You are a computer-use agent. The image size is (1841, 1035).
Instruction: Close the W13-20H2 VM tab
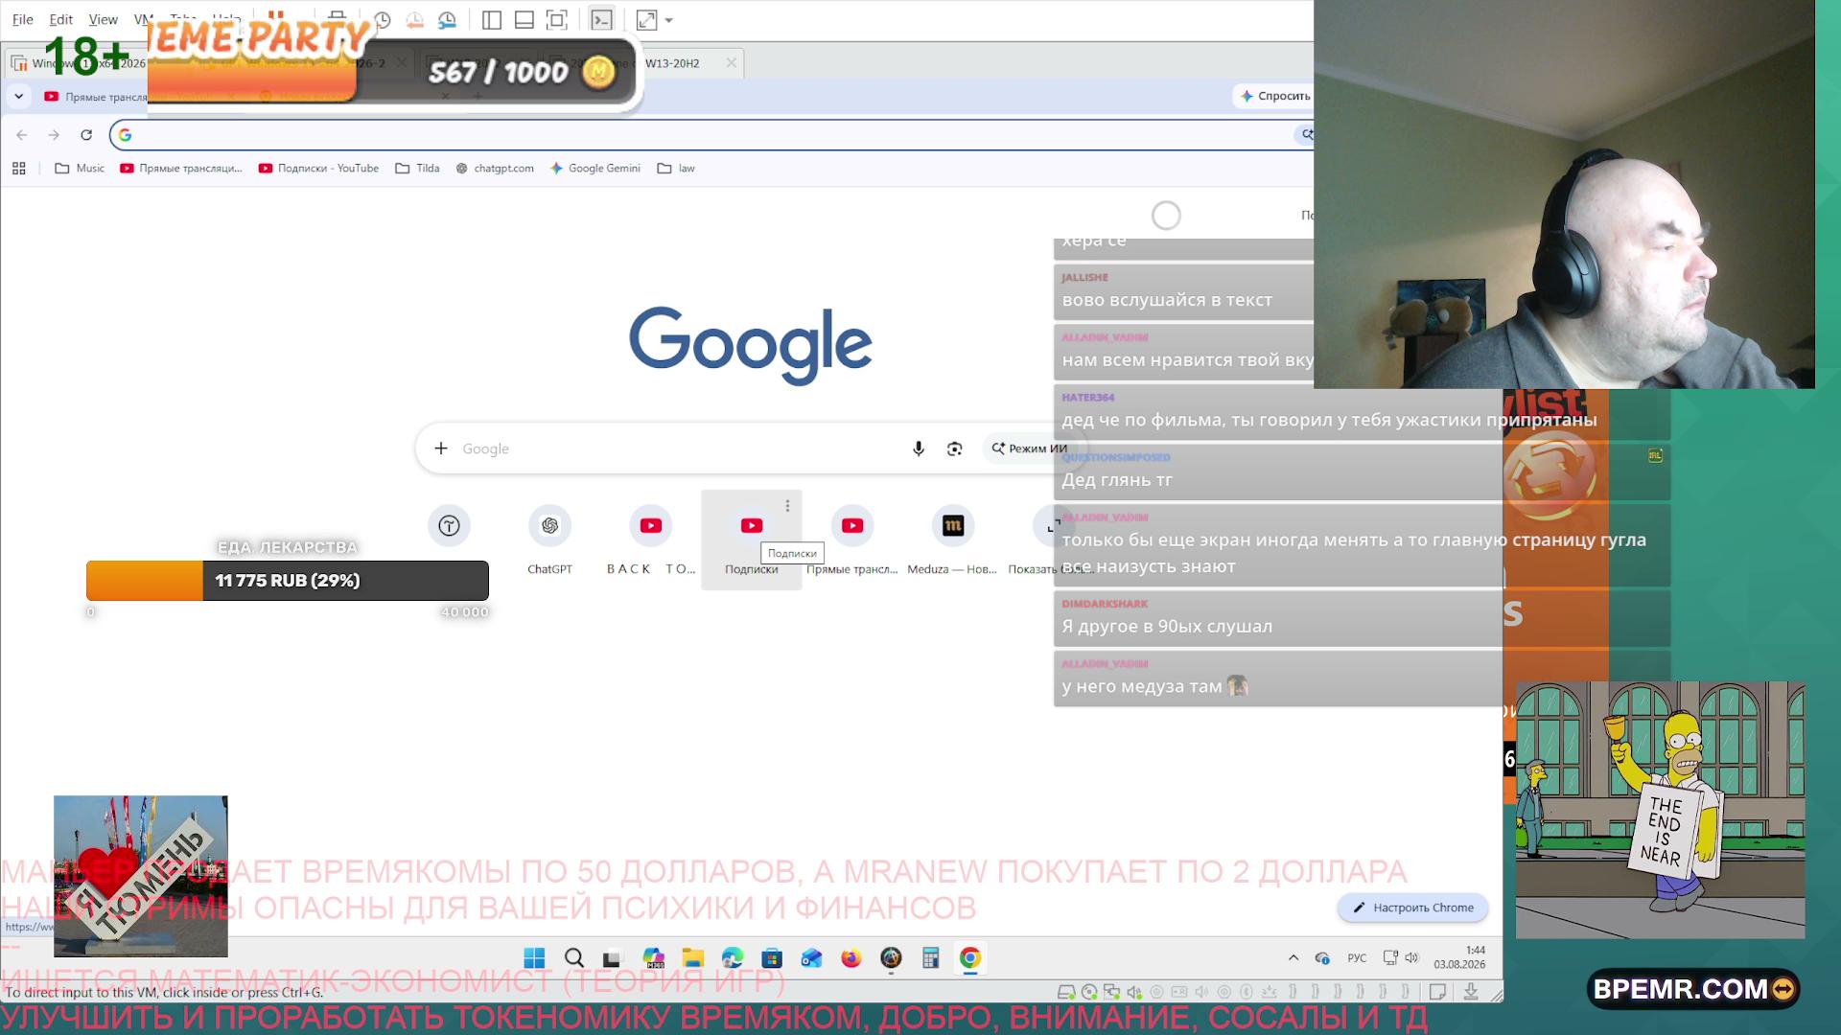pos(732,63)
